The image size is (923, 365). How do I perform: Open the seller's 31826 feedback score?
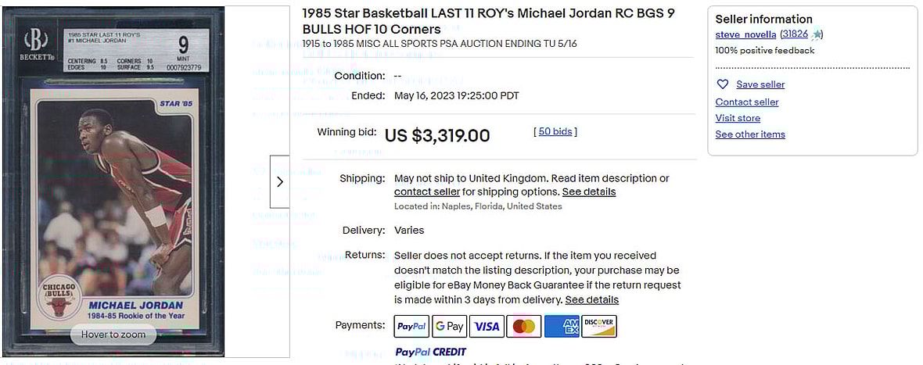[x=796, y=34]
